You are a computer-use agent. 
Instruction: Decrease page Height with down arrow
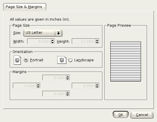click(x=97, y=42)
